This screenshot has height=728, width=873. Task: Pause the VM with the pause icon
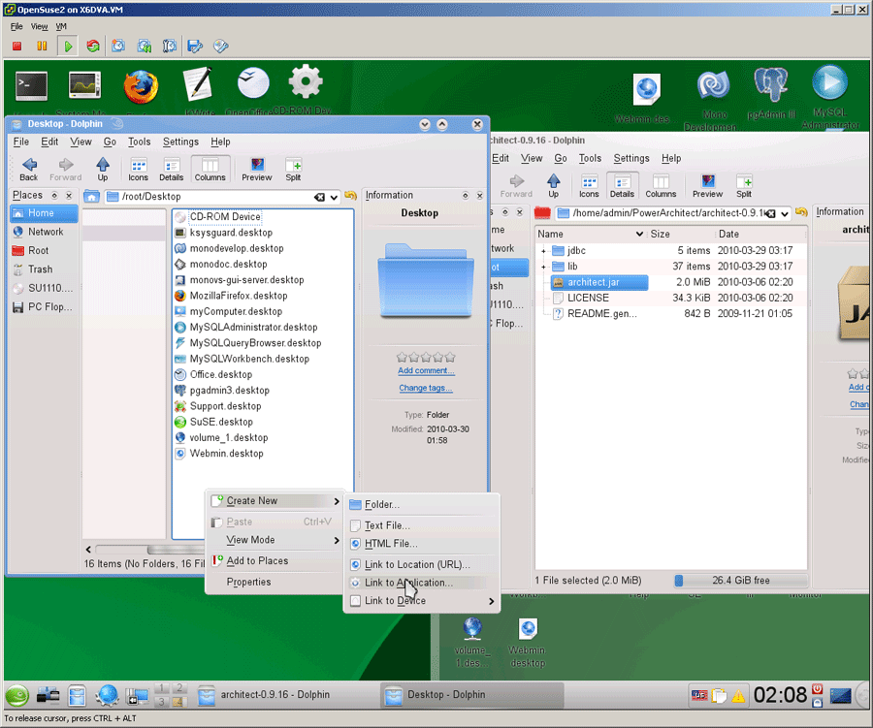[x=42, y=47]
